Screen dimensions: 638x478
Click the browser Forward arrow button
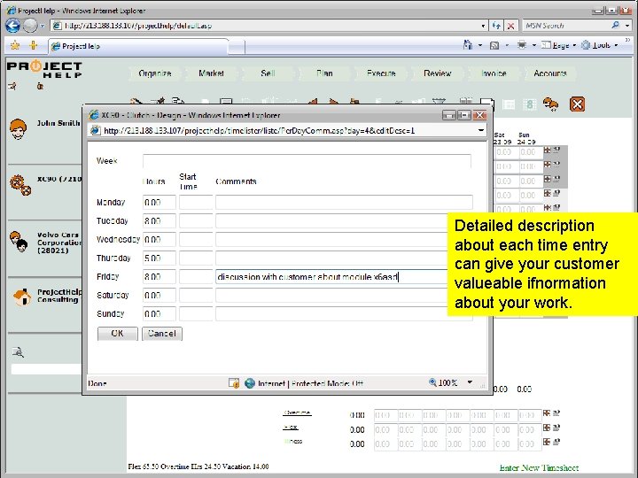click(x=30, y=26)
